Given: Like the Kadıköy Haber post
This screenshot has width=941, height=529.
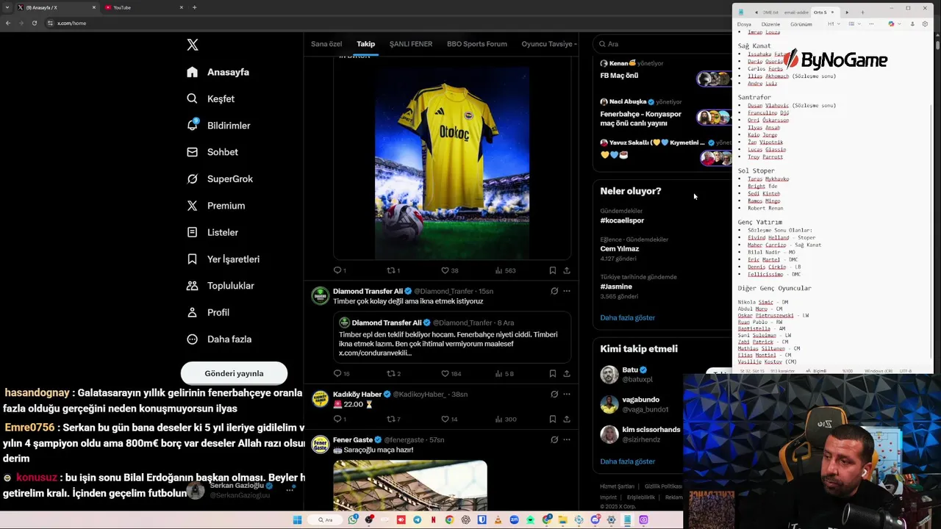Looking at the screenshot, I should 448,419.
